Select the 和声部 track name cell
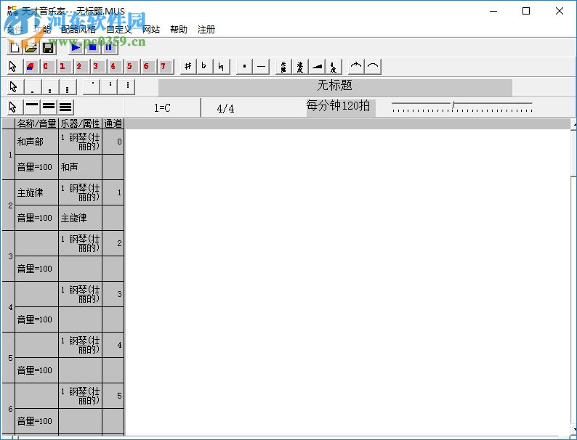Screen dimensions: 577x440 tap(36, 142)
